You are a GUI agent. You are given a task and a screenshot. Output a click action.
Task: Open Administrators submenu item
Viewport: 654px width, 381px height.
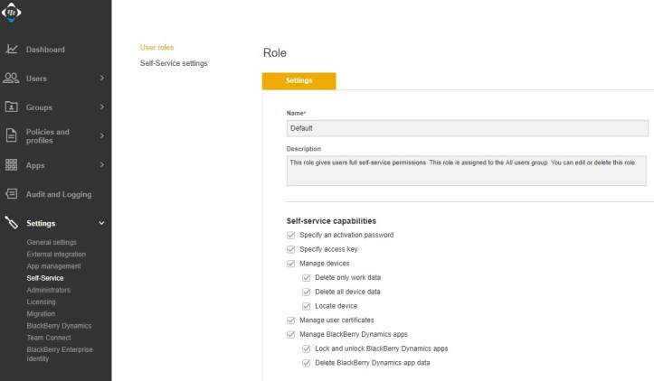pos(49,290)
